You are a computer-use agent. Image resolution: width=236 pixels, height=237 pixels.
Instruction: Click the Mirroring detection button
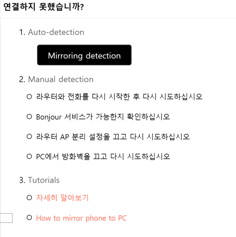[84, 55]
